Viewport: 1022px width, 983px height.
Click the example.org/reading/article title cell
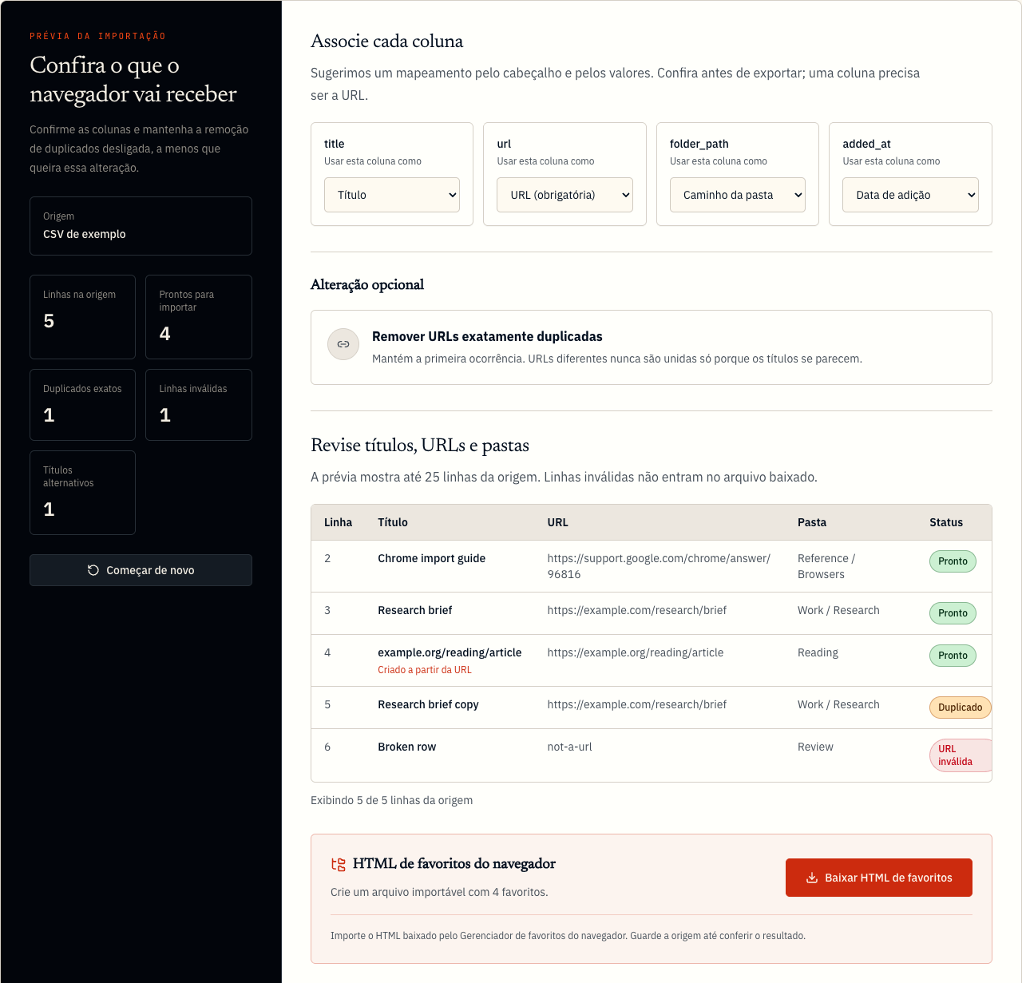pyautogui.click(x=450, y=652)
